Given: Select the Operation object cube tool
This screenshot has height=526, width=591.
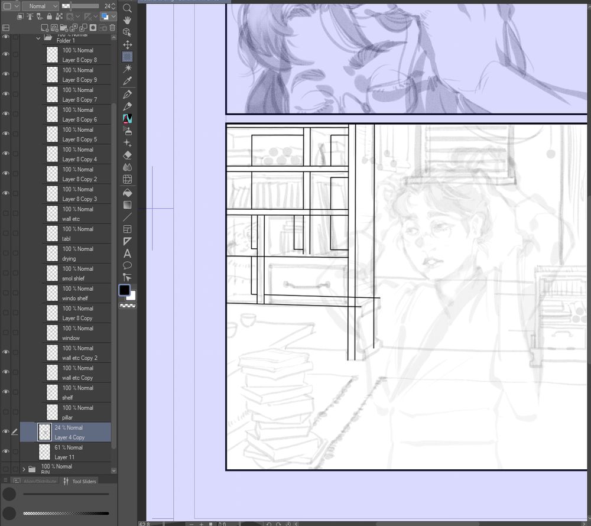Looking at the screenshot, I should click(128, 33).
